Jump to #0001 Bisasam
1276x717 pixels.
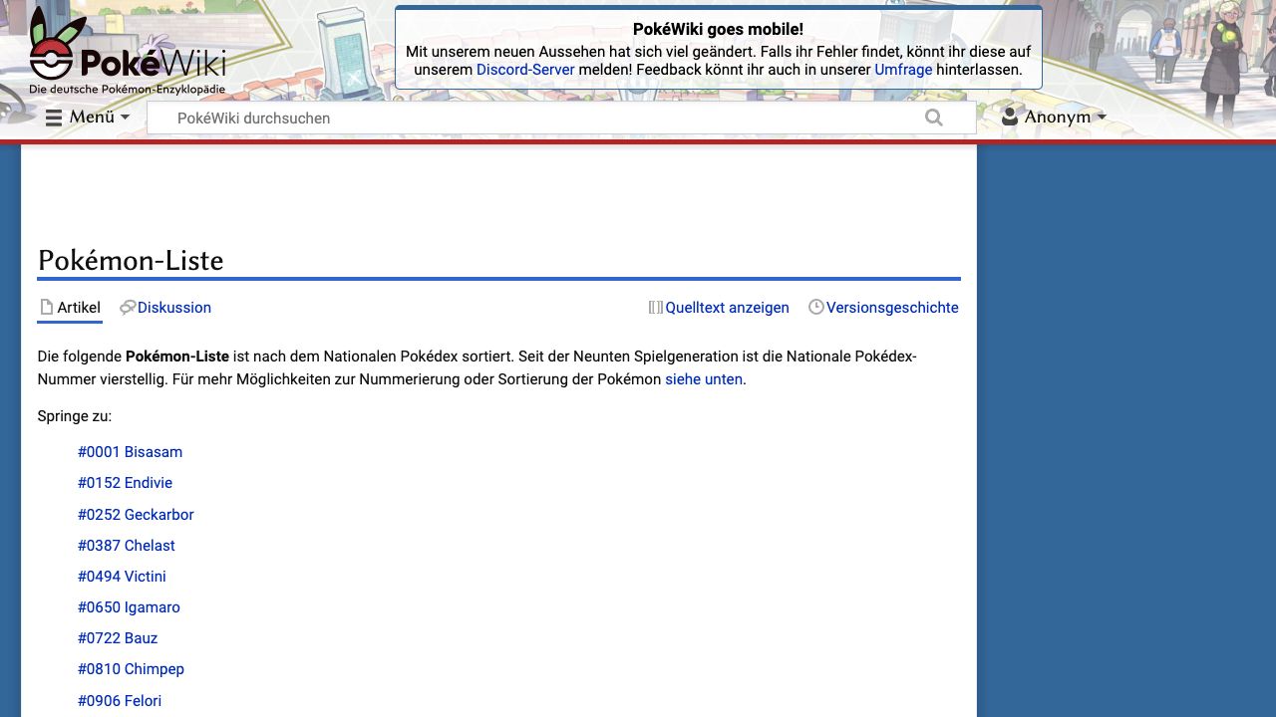point(130,452)
